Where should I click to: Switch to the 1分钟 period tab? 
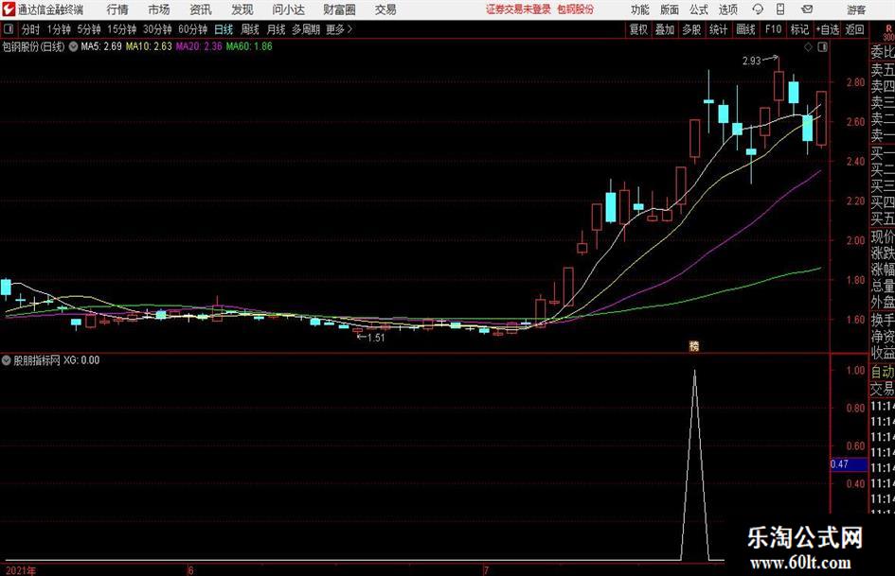tap(58, 29)
